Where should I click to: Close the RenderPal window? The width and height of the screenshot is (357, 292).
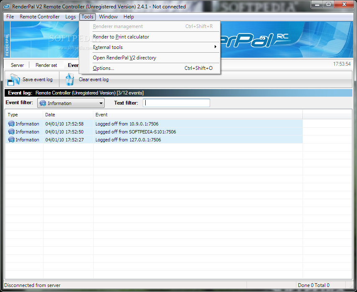point(344,4)
